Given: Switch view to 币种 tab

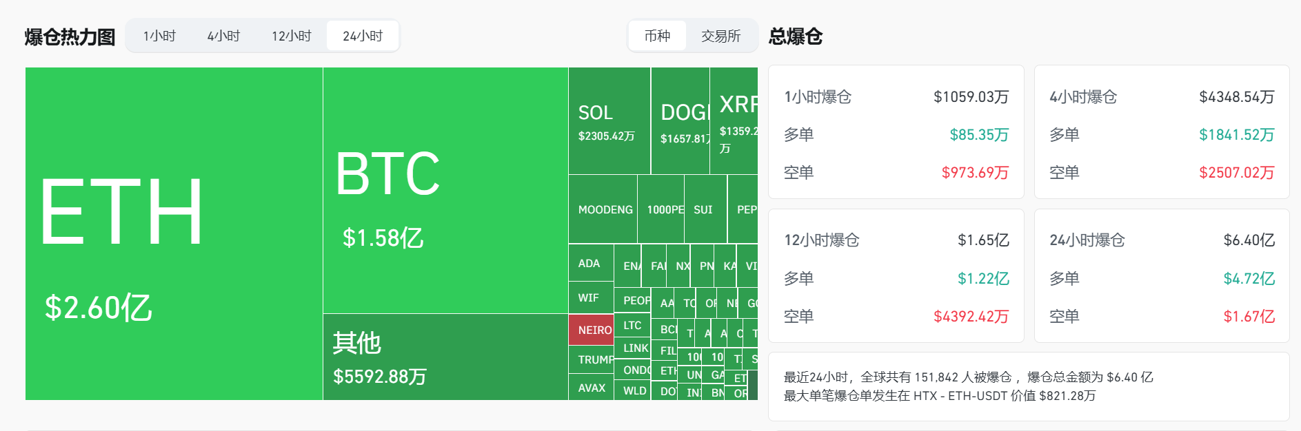Looking at the screenshot, I should tap(657, 36).
